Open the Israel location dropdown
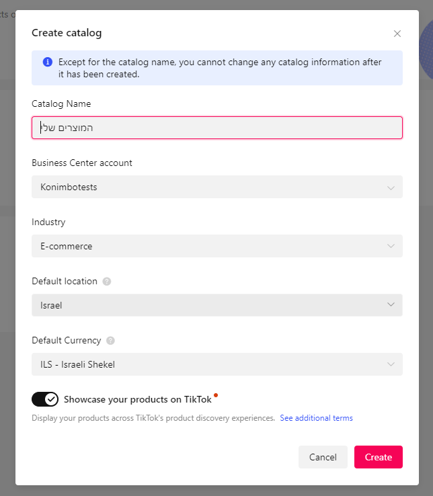Screen dimensions: 433x496 [217, 305]
